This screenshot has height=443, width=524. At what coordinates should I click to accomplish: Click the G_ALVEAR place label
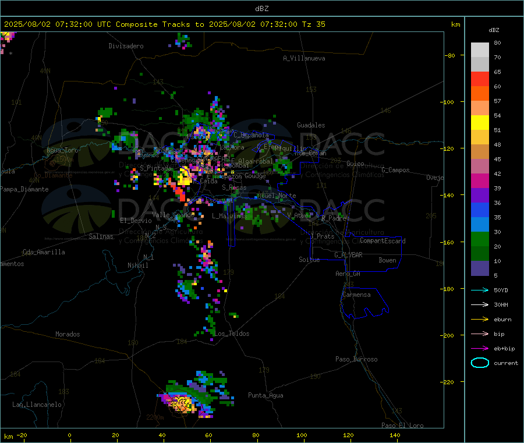[x=348, y=255]
